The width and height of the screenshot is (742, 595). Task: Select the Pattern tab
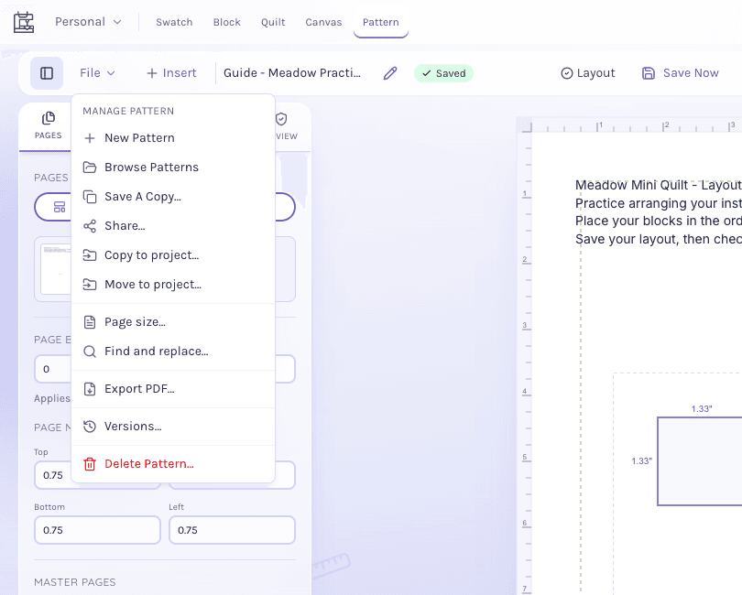[380, 22]
